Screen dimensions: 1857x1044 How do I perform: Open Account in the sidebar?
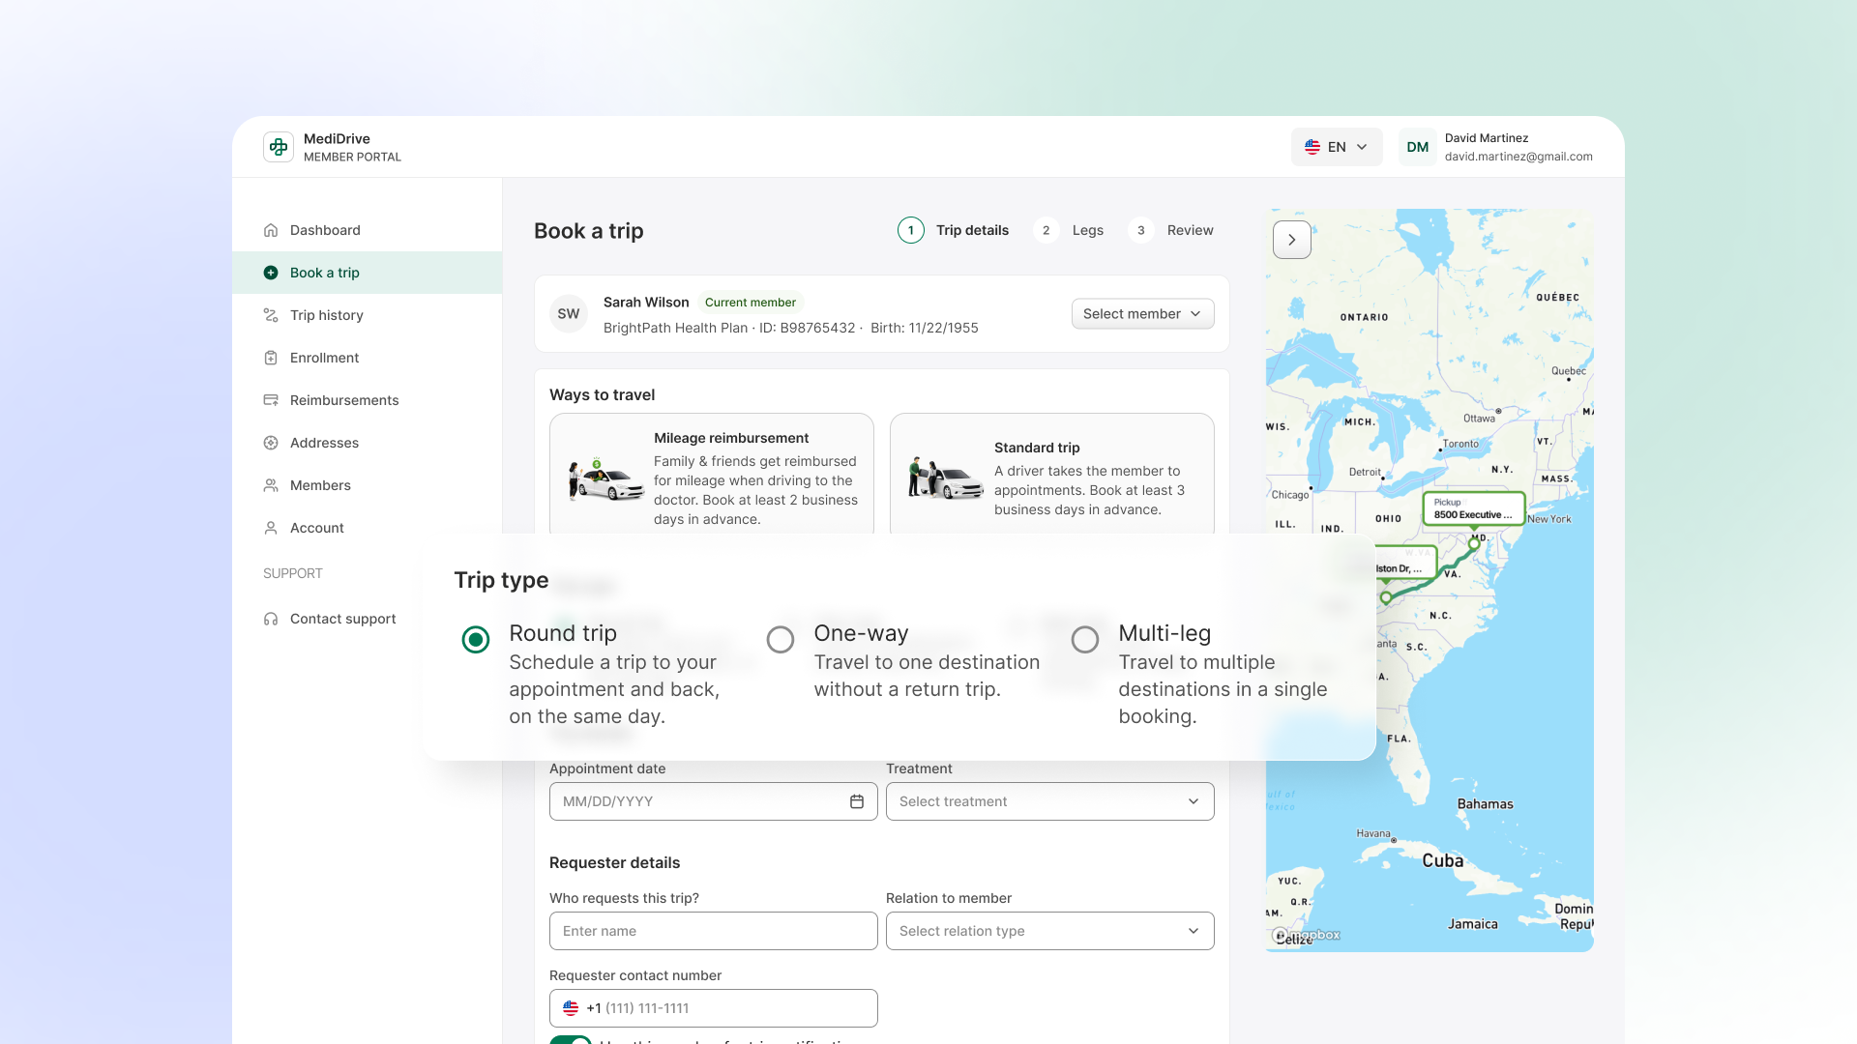tap(368, 528)
